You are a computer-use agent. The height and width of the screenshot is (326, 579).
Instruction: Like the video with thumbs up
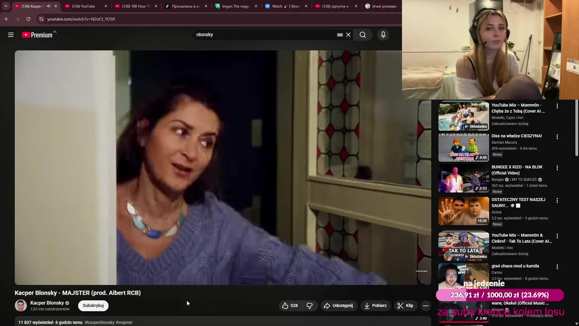(289, 306)
